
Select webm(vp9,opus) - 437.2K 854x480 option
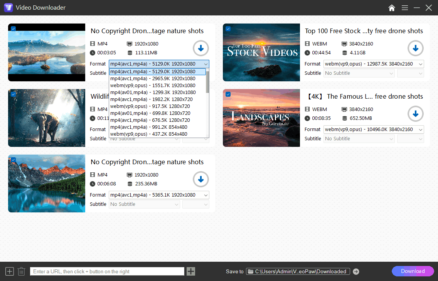(x=158, y=134)
